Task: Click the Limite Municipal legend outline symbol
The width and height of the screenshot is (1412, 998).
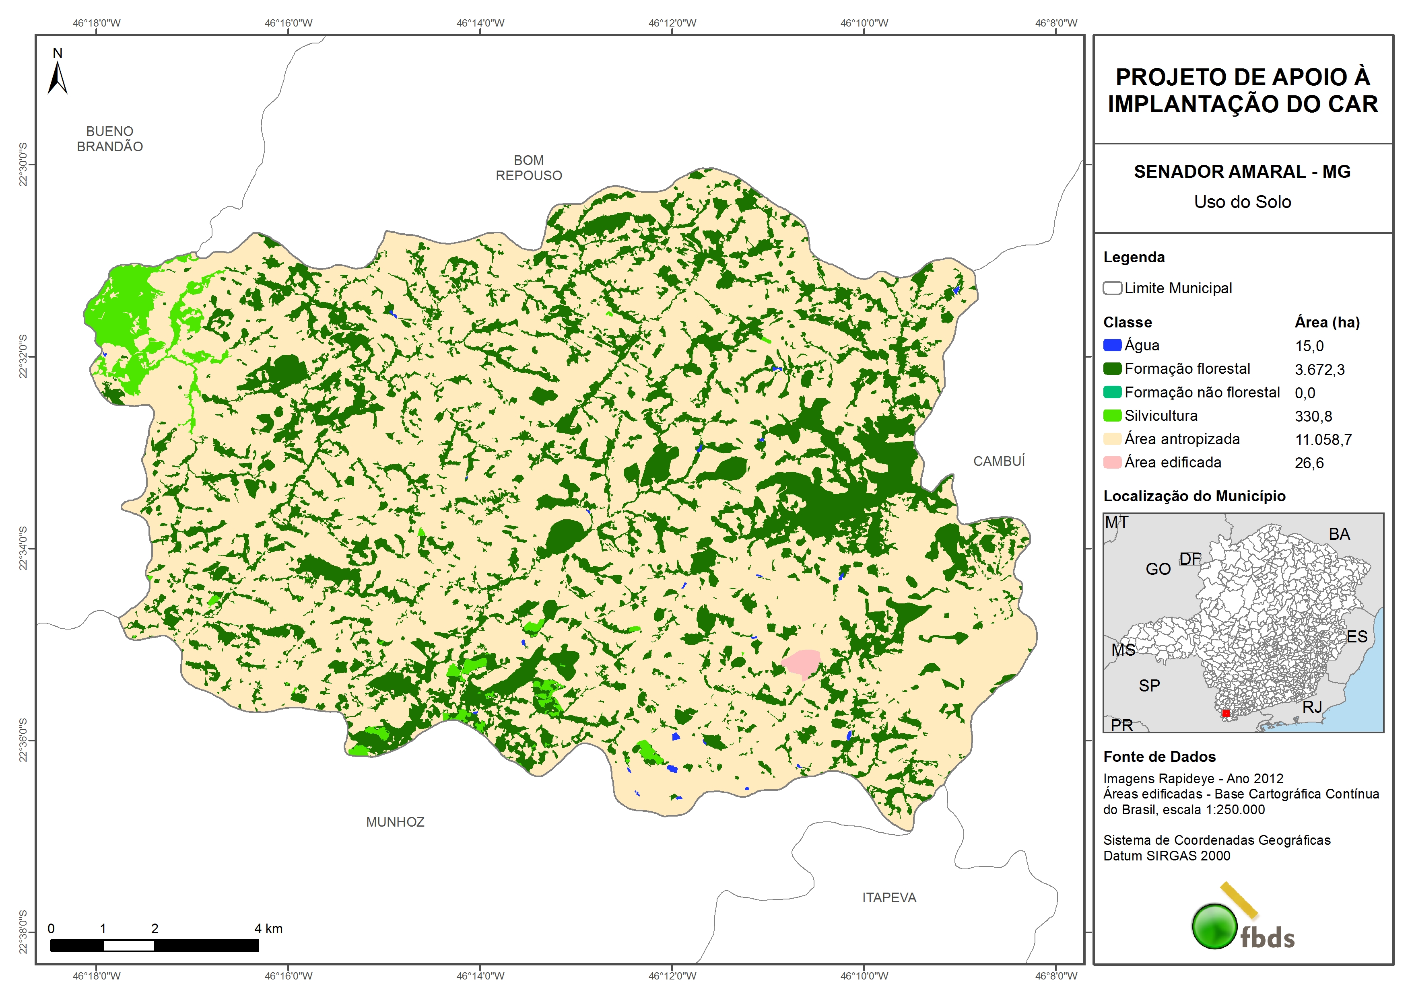Action: 1112,288
